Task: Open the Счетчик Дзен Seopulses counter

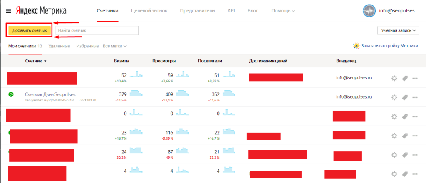Action: (x=50, y=94)
